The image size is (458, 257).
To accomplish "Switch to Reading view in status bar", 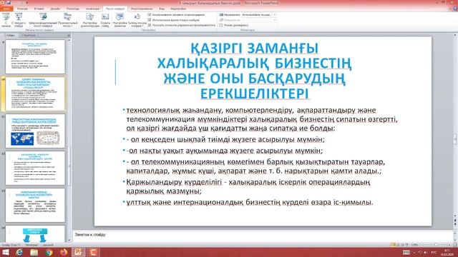I will click(402, 245).
